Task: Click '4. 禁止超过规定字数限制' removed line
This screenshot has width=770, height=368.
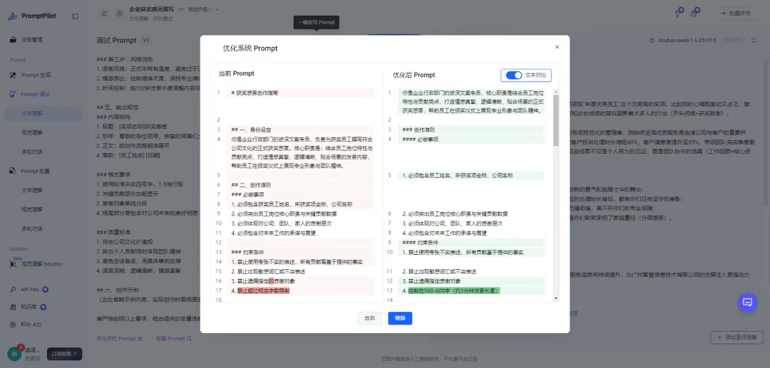Action: [260, 290]
